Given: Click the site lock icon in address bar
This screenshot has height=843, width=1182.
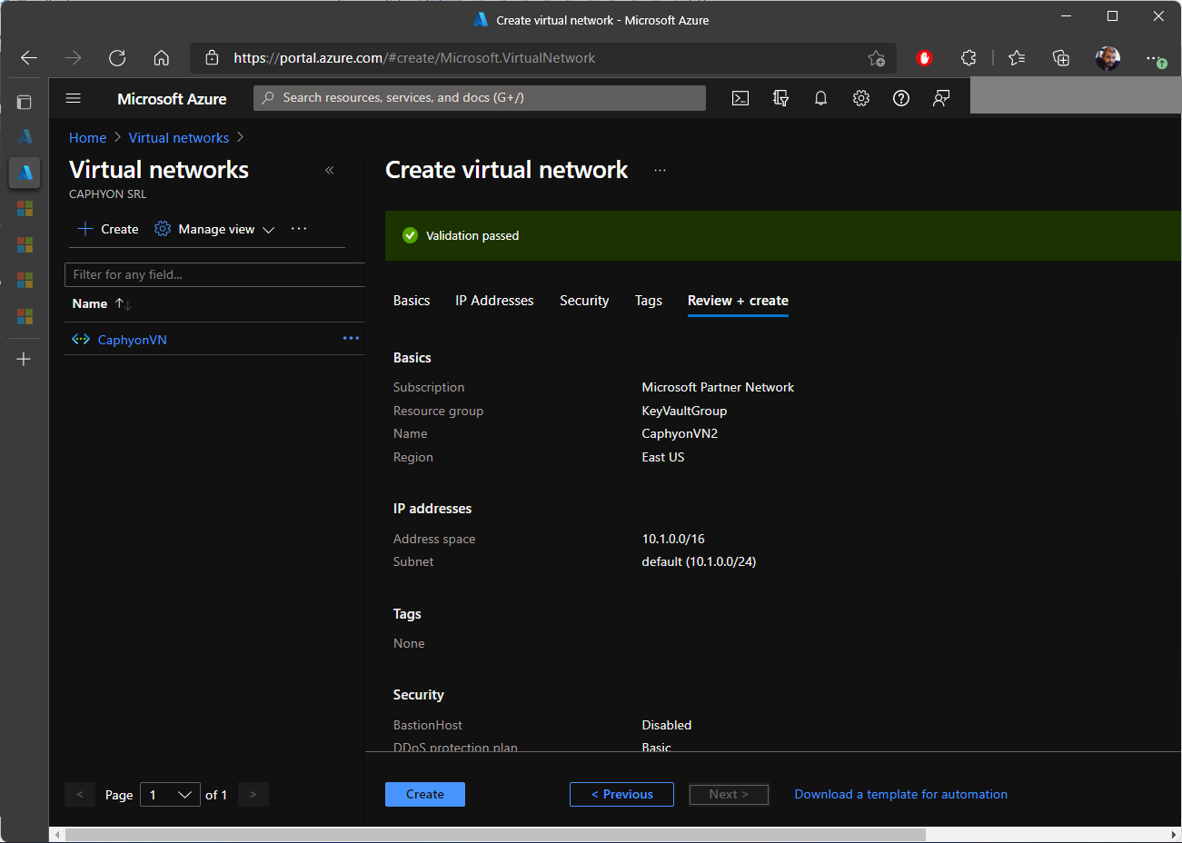Looking at the screenshot, I should [212, 58].
